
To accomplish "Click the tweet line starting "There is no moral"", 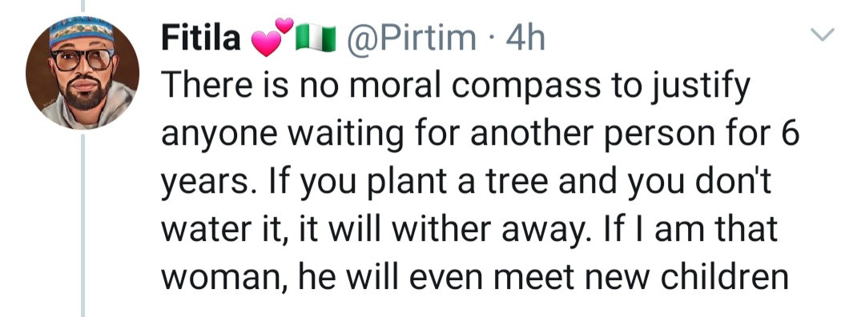I will [456, 87].
